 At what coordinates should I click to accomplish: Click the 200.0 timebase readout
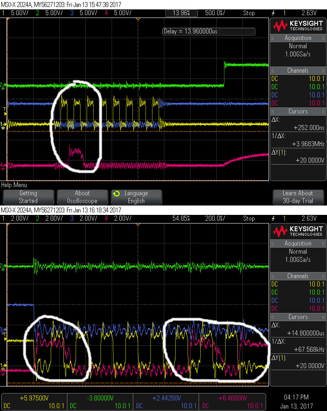tap(215, 218)
